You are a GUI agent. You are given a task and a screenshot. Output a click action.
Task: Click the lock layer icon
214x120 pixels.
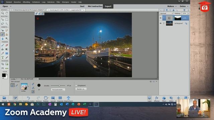click(173, 10)
